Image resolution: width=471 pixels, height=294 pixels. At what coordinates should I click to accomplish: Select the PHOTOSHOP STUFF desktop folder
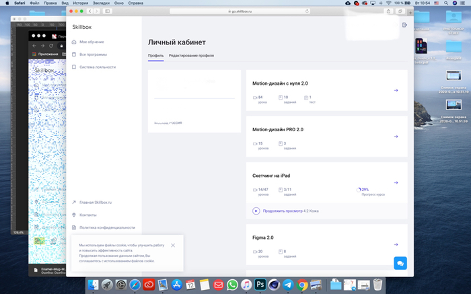454,22
